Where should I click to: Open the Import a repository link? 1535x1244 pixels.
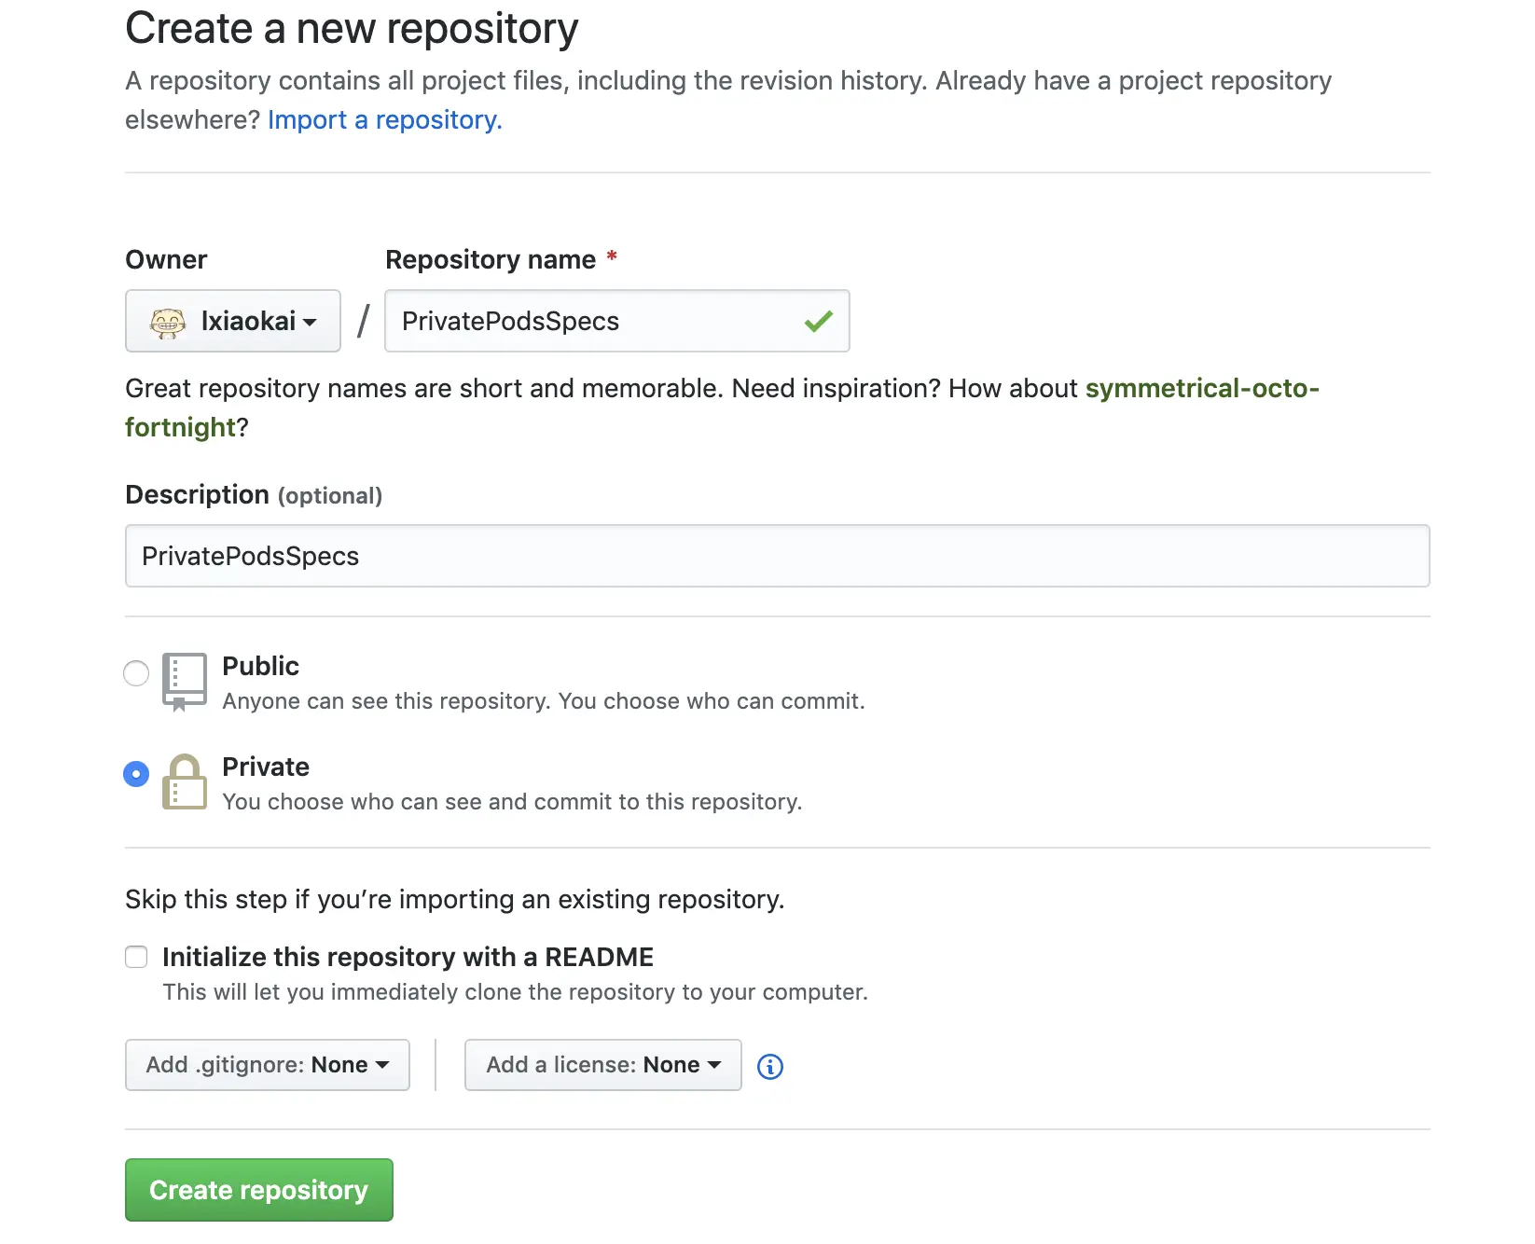tap(384, 120)
